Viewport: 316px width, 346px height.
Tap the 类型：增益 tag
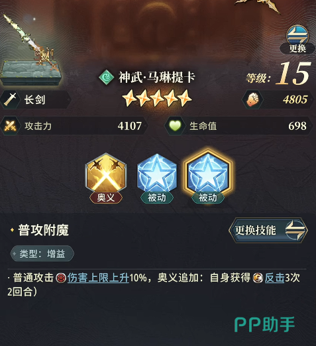[42, 254]
